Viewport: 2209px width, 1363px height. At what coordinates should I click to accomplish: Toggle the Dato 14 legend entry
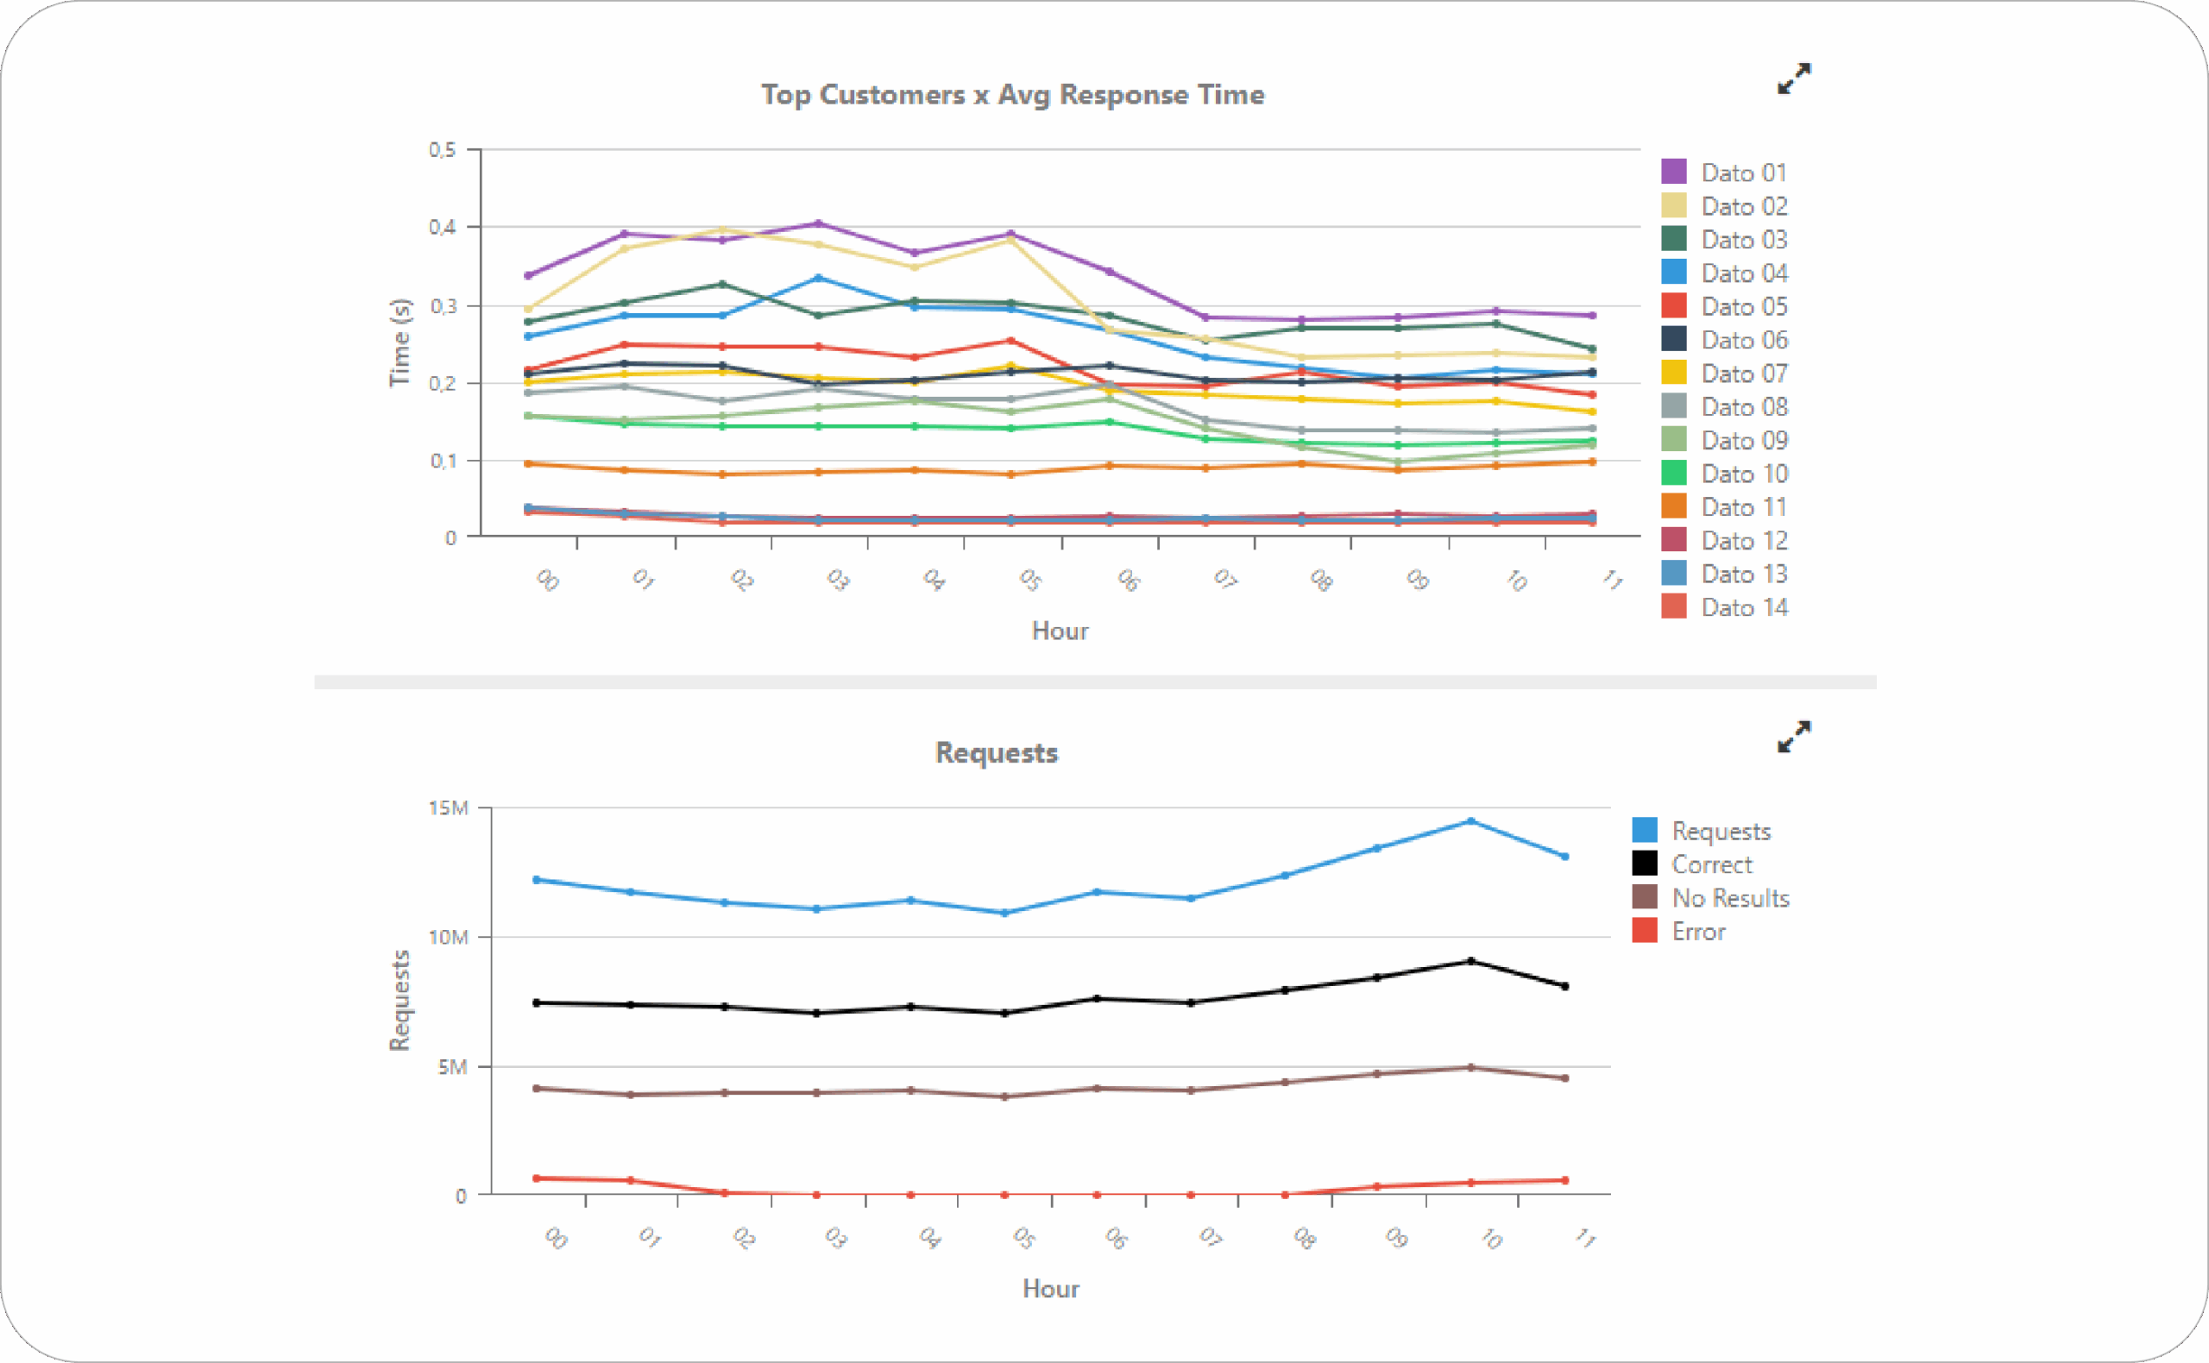coord(1743,607)
